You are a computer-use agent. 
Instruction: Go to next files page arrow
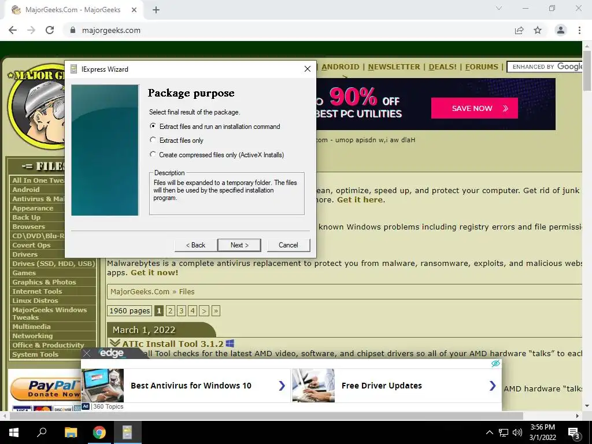pos(204,310)
